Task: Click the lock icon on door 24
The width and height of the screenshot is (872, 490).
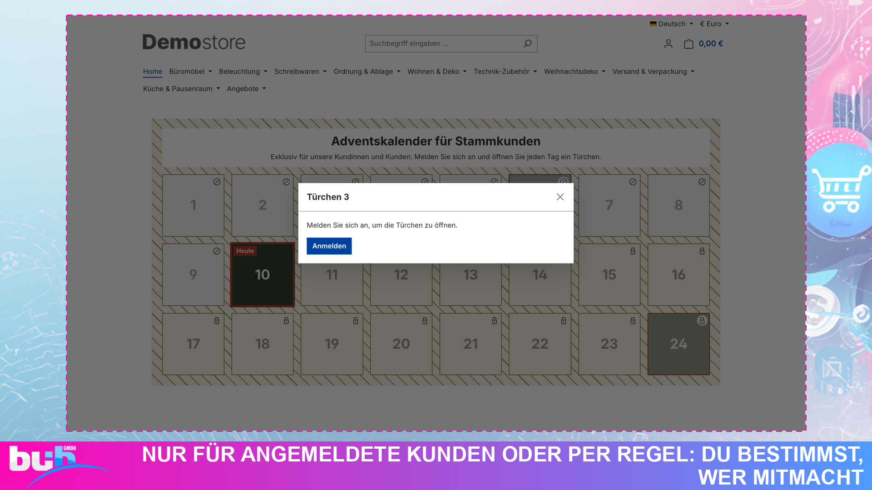Action: point(702,321)
